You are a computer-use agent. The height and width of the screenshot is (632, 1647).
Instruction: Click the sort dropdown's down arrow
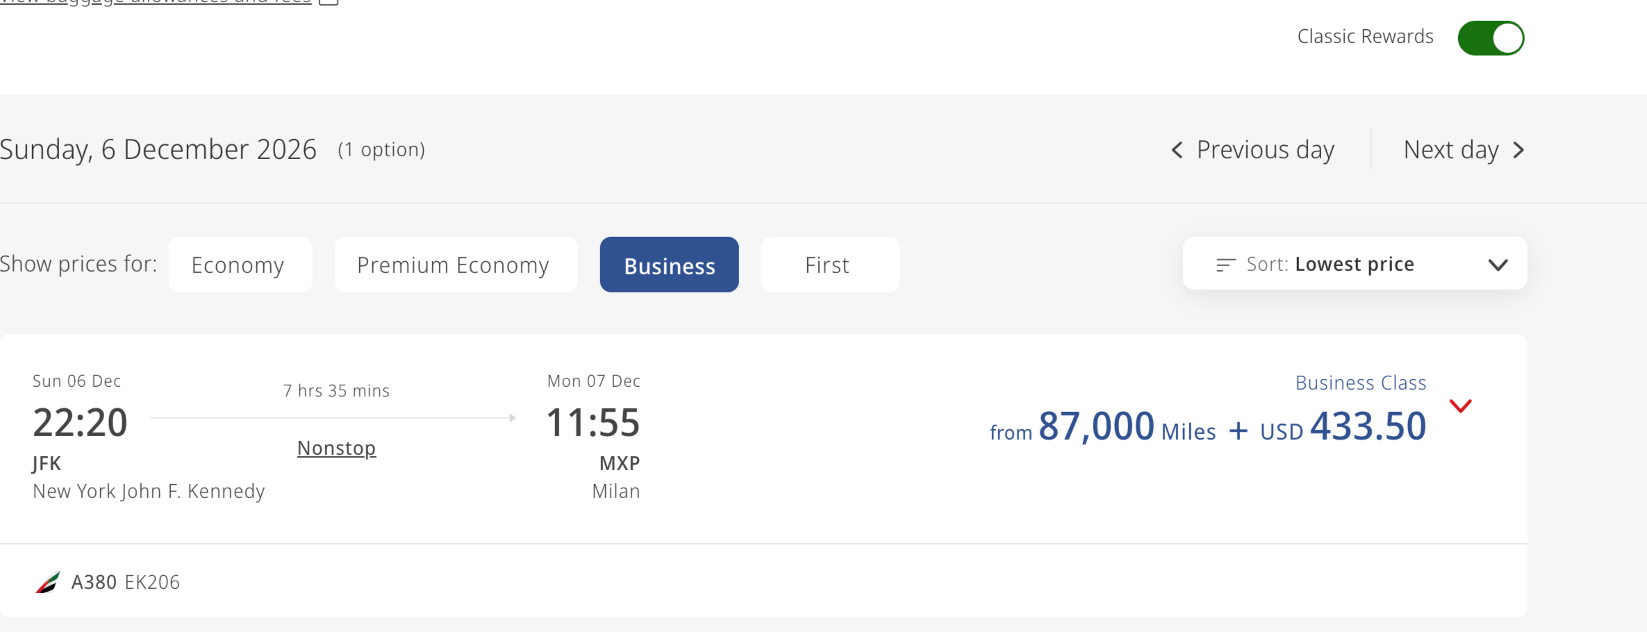coord(1498,265)
